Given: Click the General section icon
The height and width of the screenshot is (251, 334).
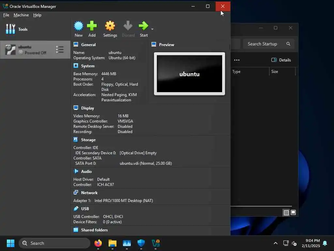Looking at the screenshot, I should coord(76,44).
